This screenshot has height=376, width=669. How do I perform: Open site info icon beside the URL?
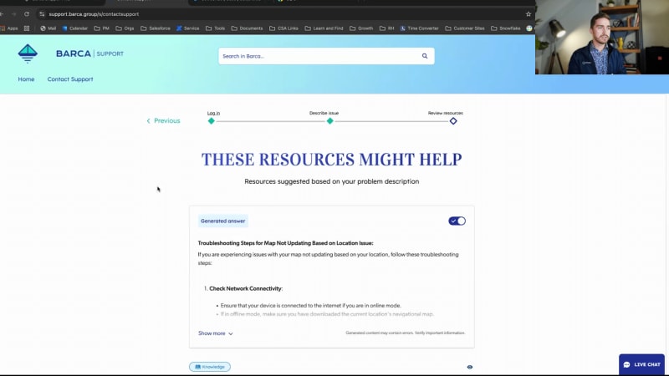(42, 14)
